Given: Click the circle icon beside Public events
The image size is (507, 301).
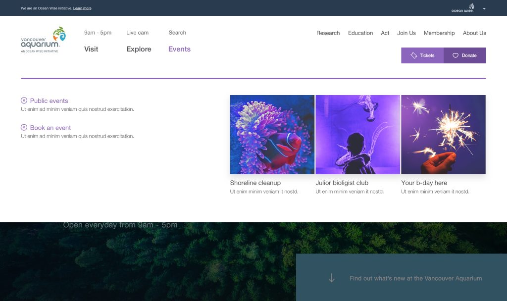Looking at the screenshot, I should click(x=24, y=100).
